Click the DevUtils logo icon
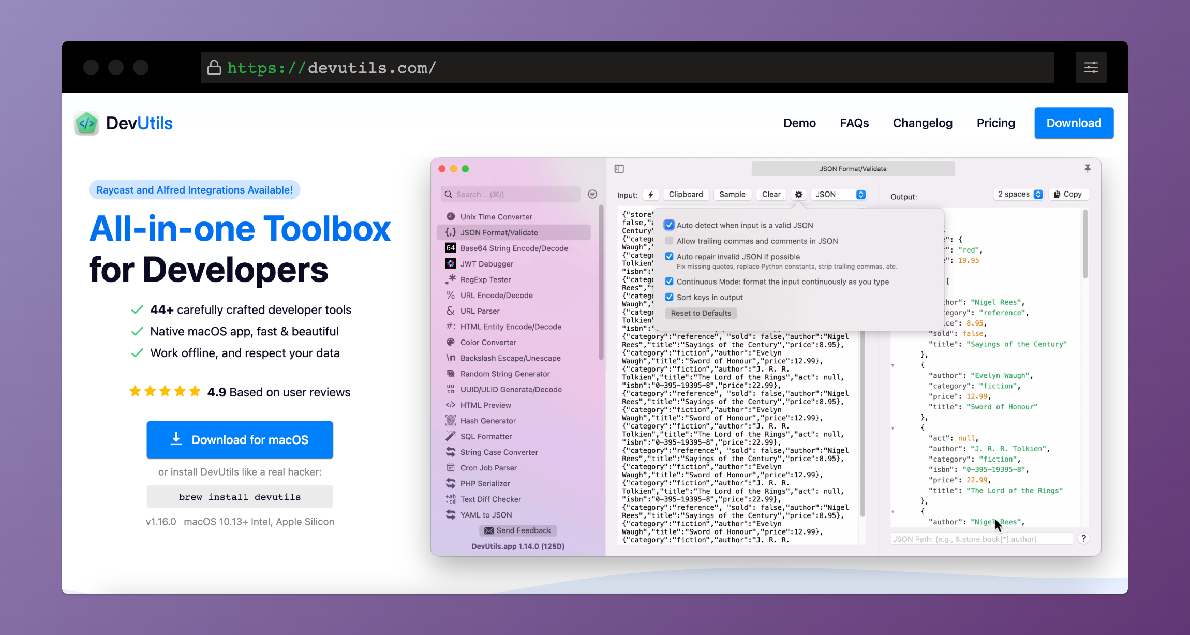 click(x=86, y=123)
